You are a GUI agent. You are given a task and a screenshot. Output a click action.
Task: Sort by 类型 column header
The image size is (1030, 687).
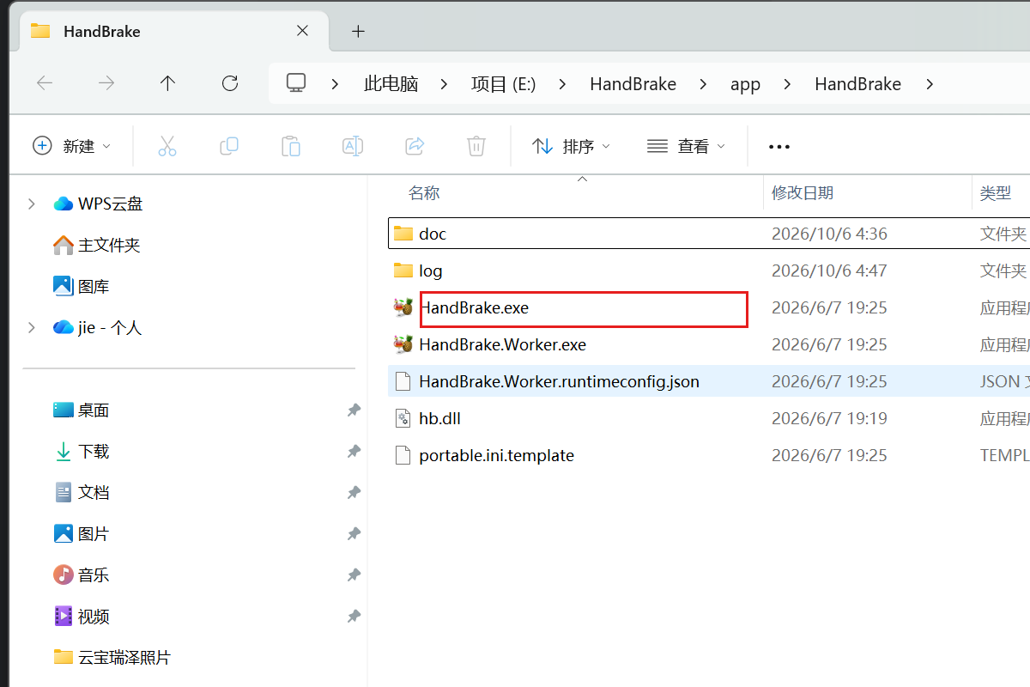coord(996,193)
